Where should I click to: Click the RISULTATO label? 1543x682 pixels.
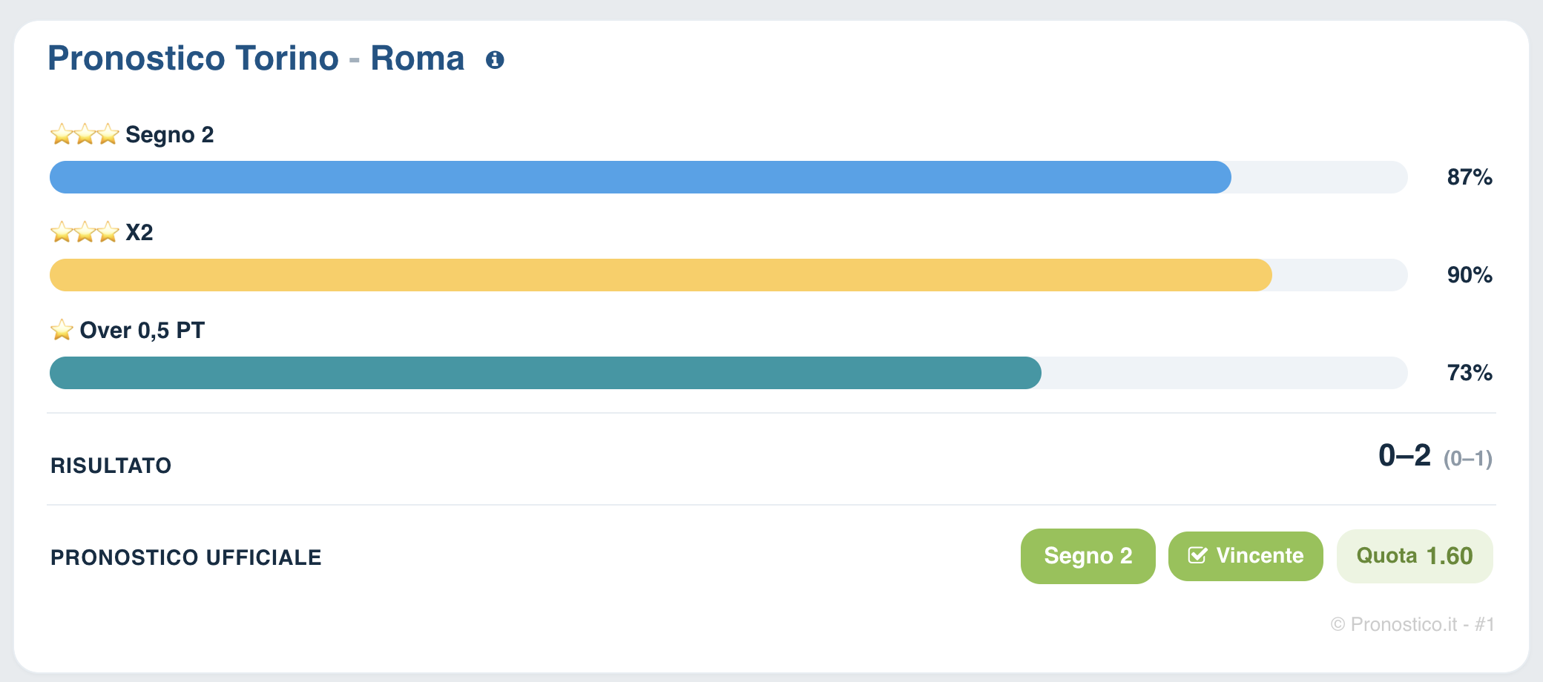click(111, 466)
